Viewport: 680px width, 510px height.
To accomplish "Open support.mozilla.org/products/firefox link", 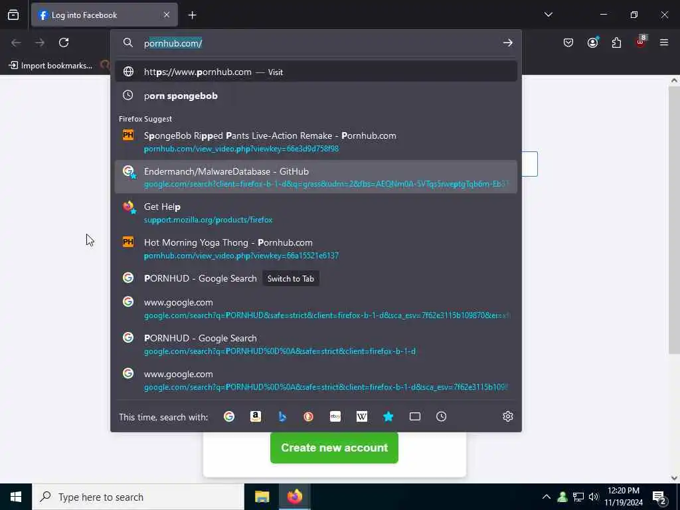I will [208, 220].
